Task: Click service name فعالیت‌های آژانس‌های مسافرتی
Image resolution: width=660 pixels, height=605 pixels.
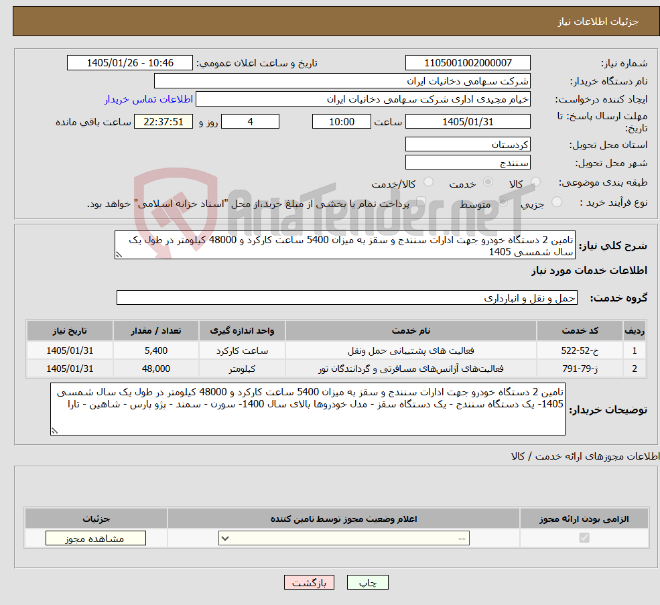Action: (411, 368)
